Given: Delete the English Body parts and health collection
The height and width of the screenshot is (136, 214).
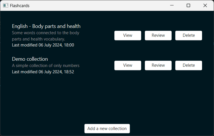Looking at the screenshot, I should coord(188,35).
